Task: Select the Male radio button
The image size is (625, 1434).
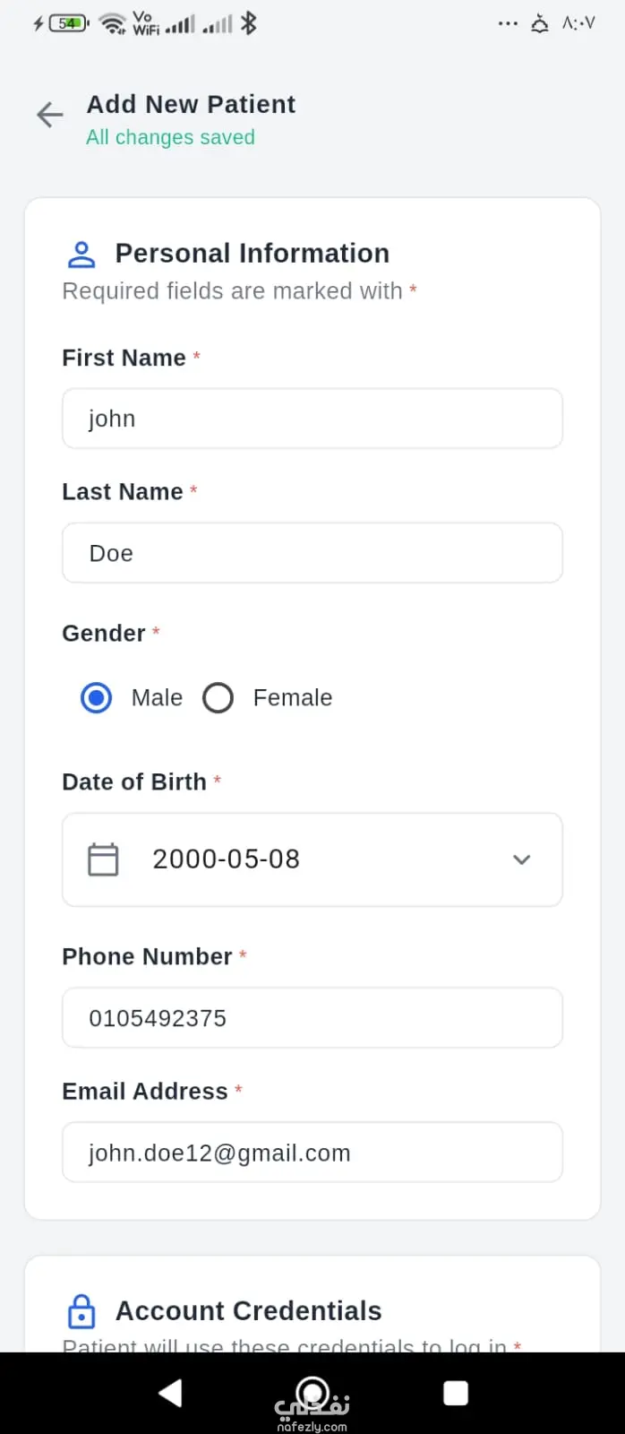Action: click(97, 697)
